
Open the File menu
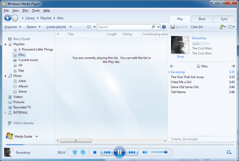pos(6,11)
